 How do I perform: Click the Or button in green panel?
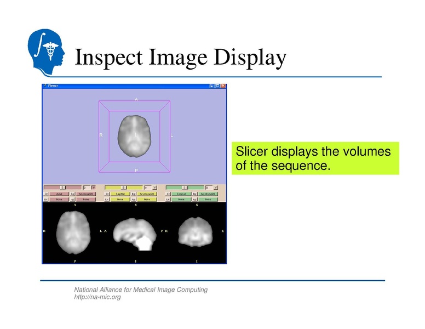tap(168, 194)
